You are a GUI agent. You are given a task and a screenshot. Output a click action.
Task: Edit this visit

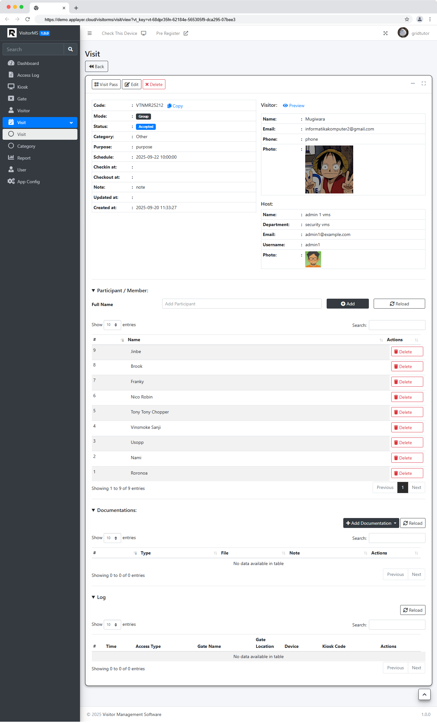pyautogui.click(x=131, y=84)
